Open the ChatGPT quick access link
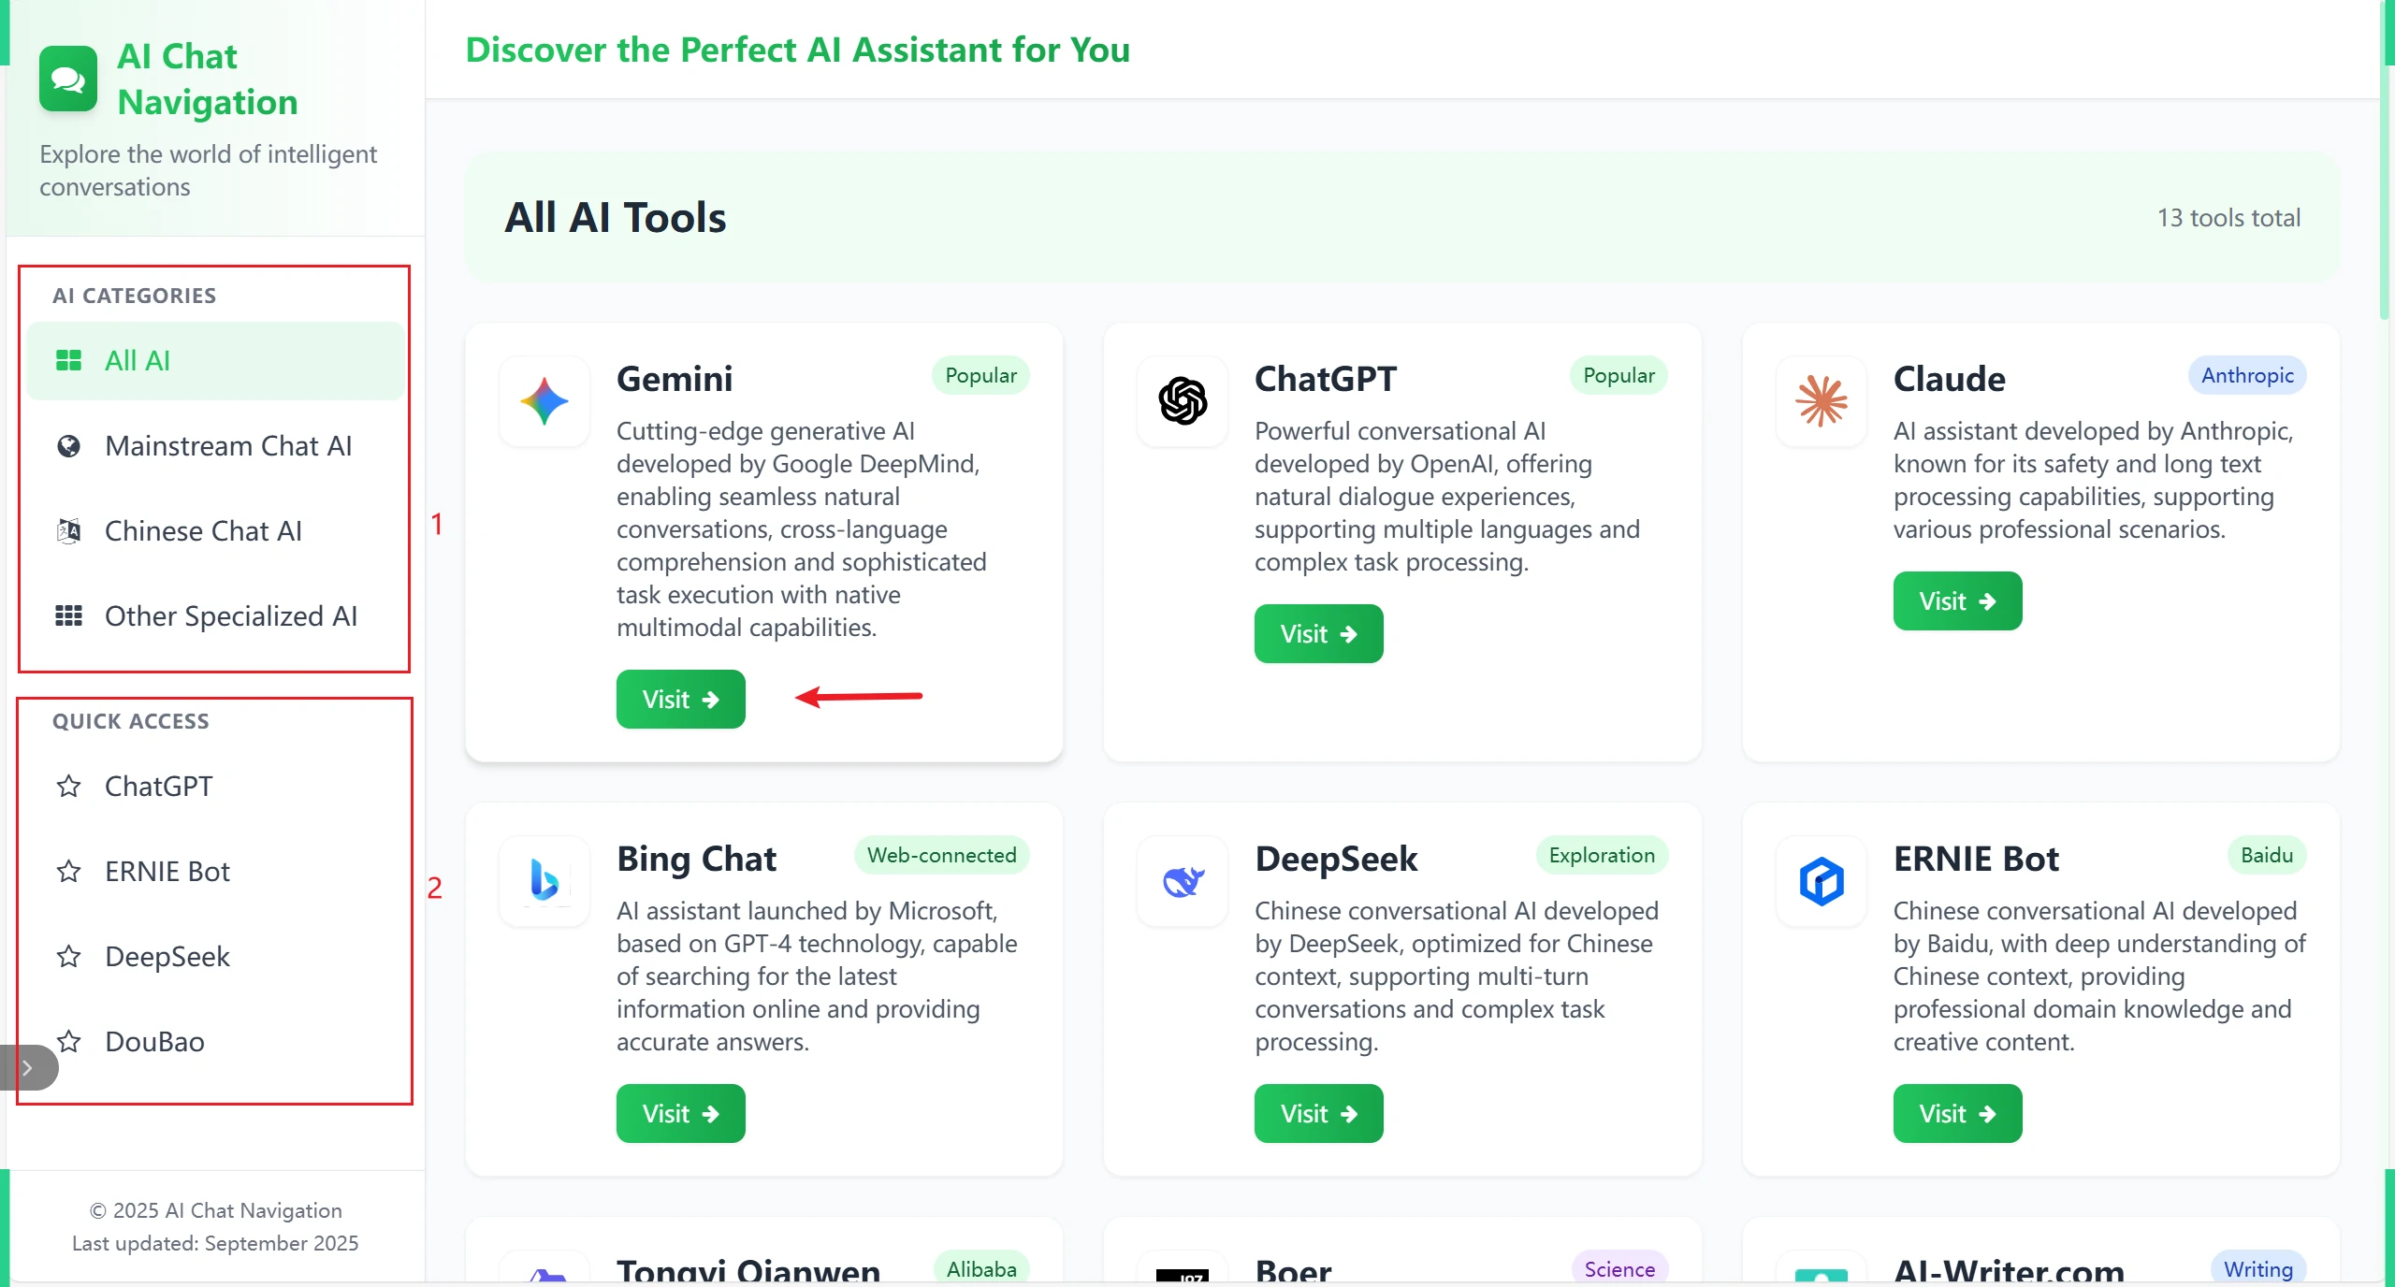The height and width of the screenshot is (1287, 2395). click(158, 786)
